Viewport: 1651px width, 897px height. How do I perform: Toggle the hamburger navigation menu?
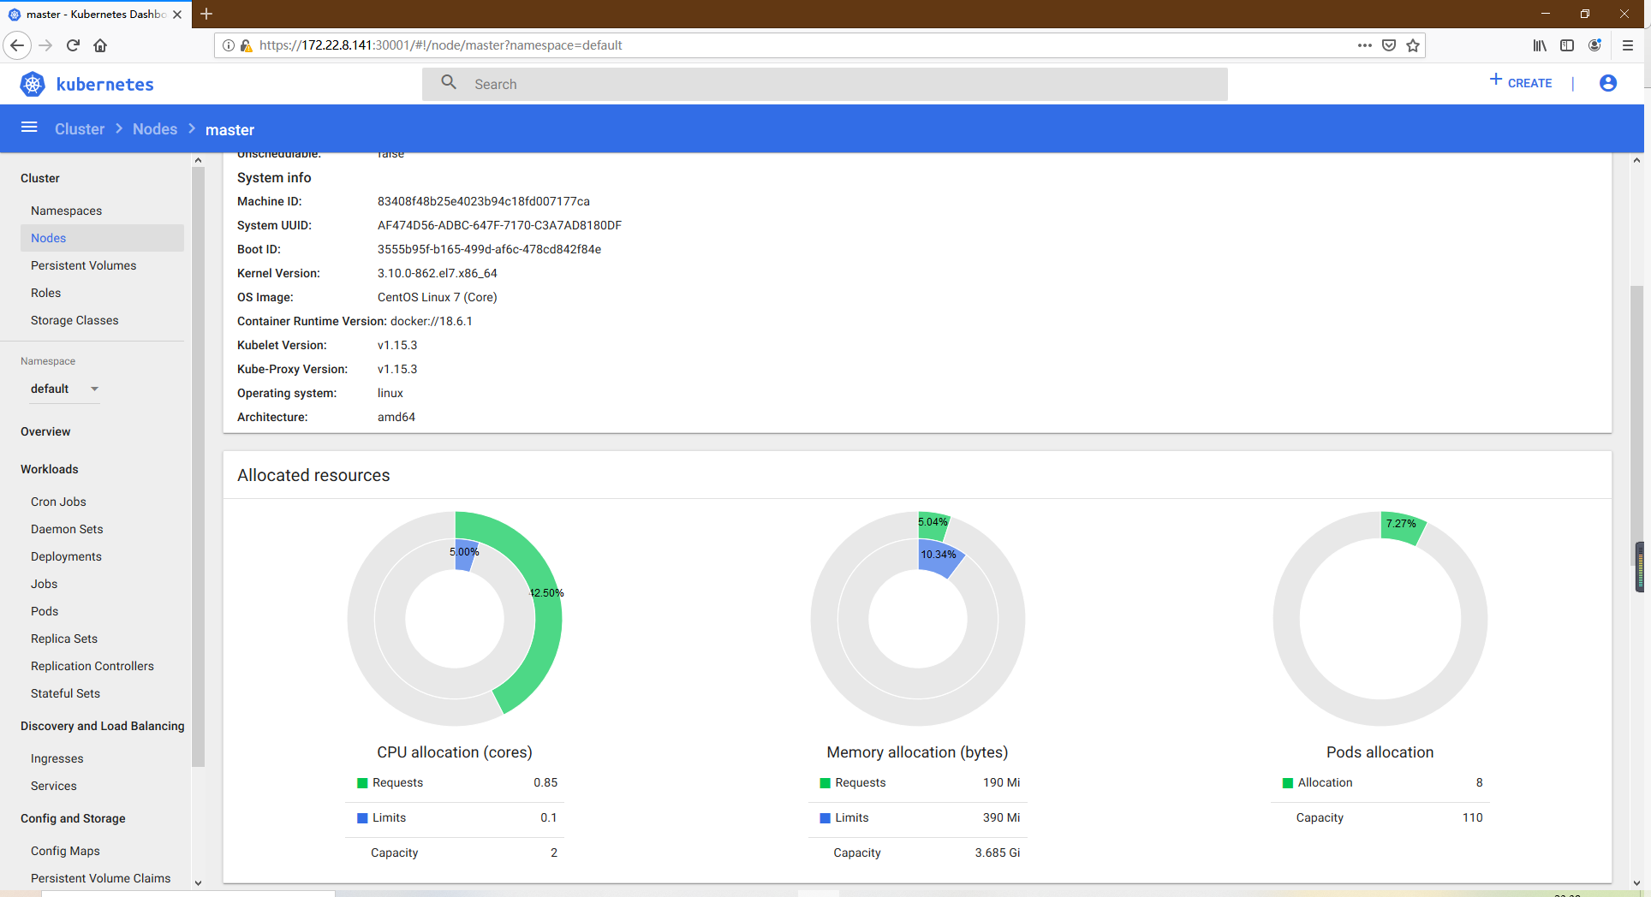(x=29, y=128)
